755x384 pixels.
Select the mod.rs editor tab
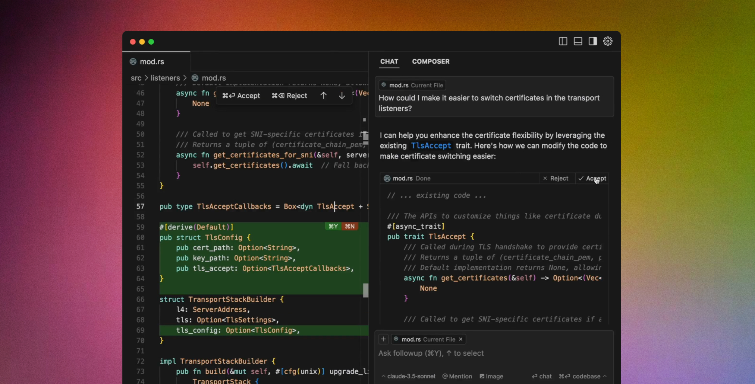(152, 62)
